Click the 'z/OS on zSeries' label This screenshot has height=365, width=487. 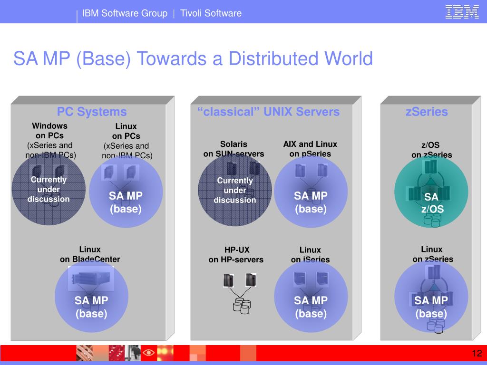click(431, 150)
